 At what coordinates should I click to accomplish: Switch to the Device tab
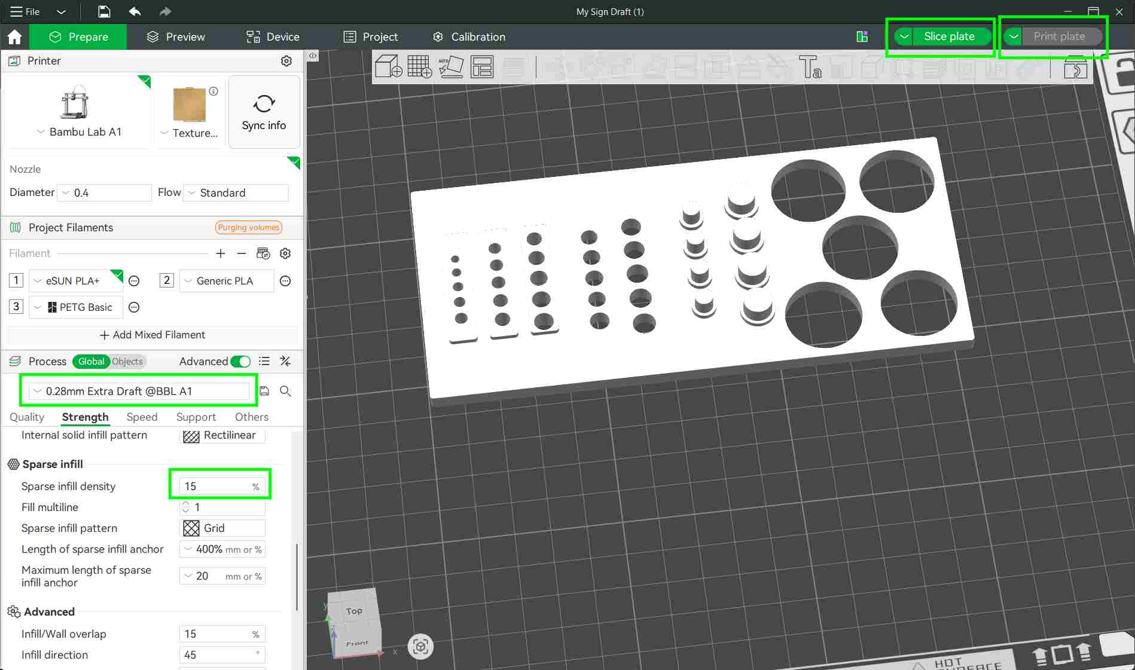pyautogui.click(x=273, y=37)
